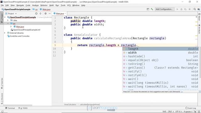The height and width of the screenshot is (113, 201).
Task: Click the locate target icon in the Project panel
Action: 36,13
